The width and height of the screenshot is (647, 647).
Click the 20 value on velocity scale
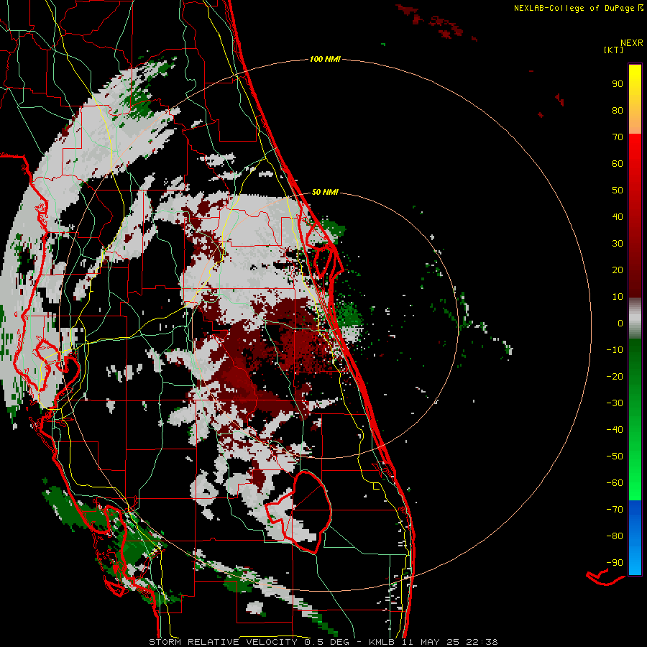(x=618, y=270)
